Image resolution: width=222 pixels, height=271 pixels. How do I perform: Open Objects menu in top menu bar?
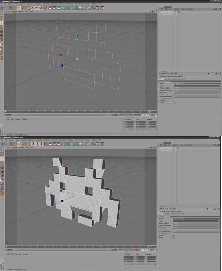click(x=10, y=4)
